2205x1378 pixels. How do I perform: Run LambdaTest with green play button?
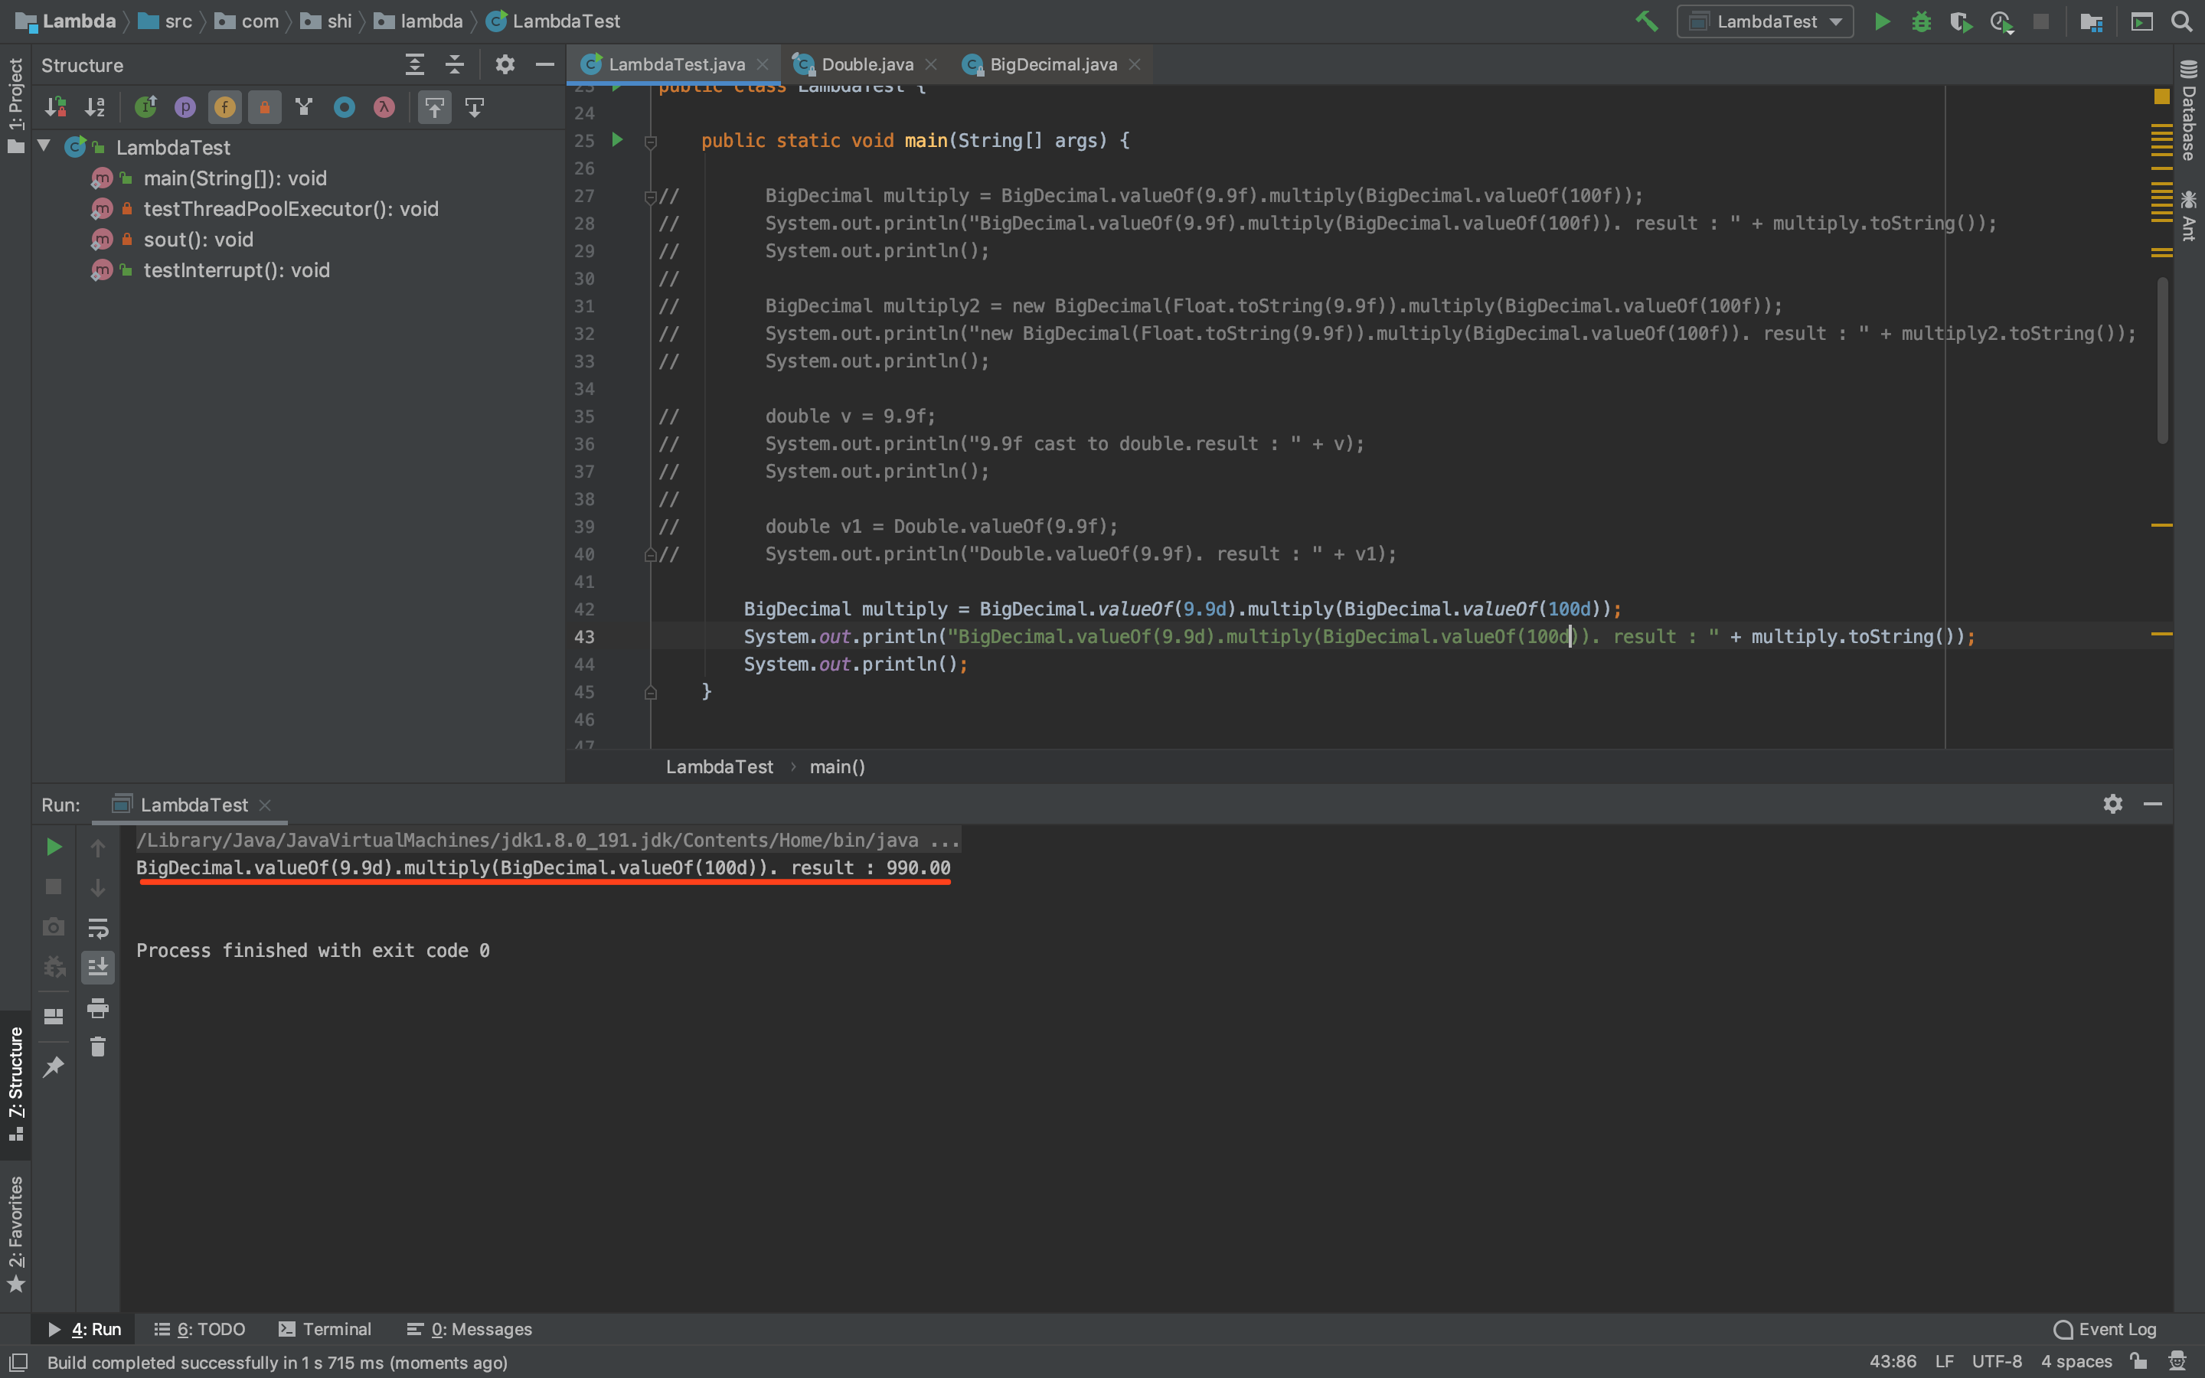[1882, 21]
